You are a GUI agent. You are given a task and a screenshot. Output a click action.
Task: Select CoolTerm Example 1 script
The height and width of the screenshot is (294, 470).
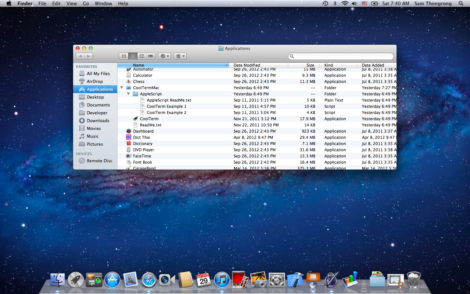pyautogui.click(x=257, y=106)
